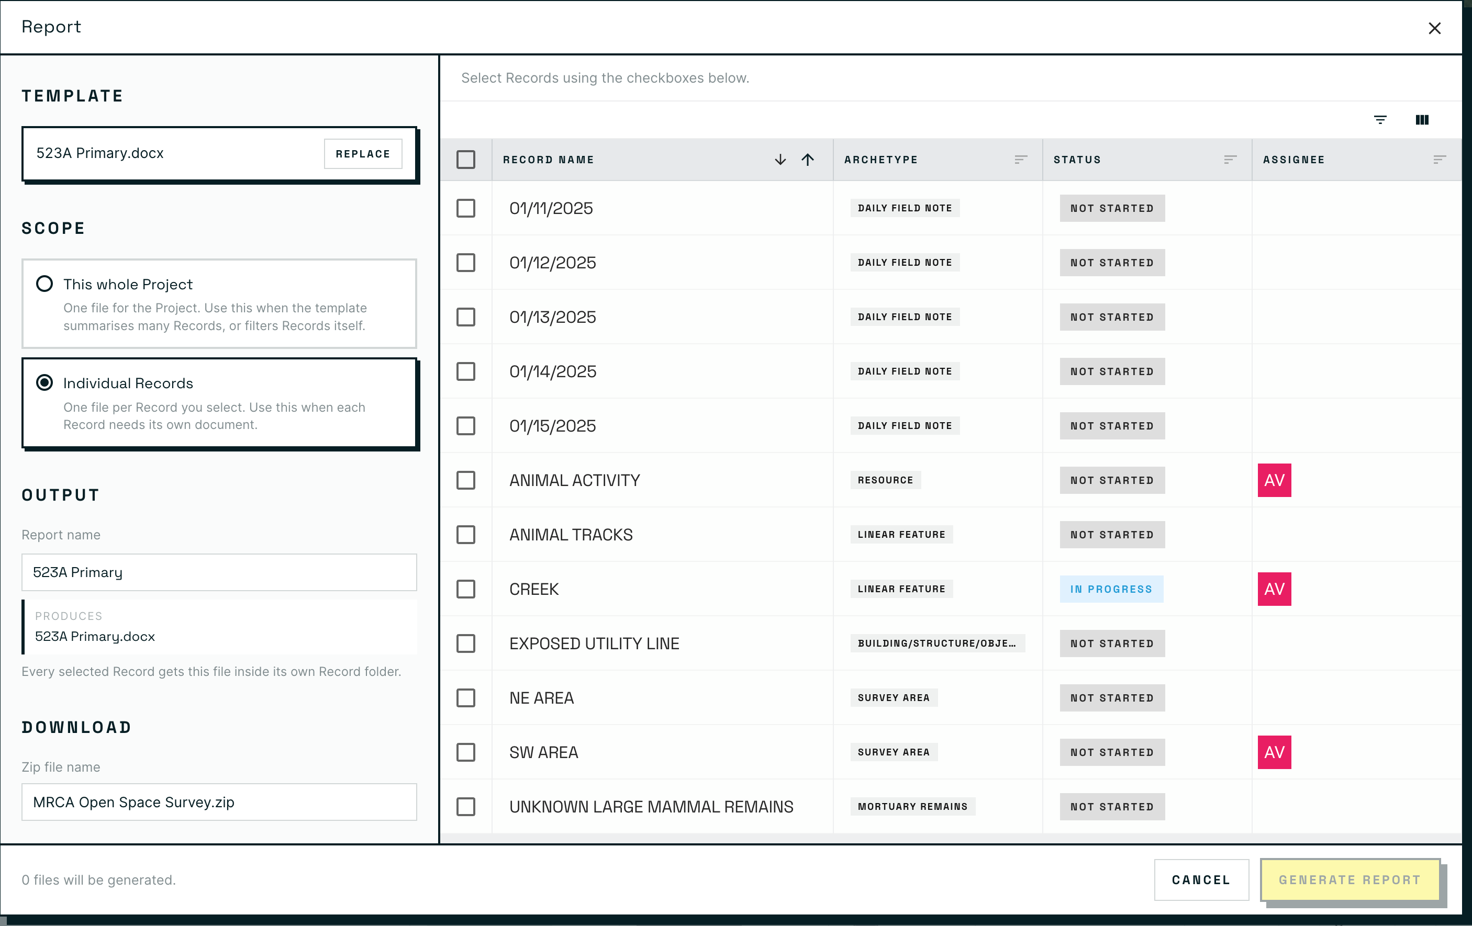Open the Assignee column filter icon
The width and height of the screenshot is (1472, 926).
(1439, 160)
